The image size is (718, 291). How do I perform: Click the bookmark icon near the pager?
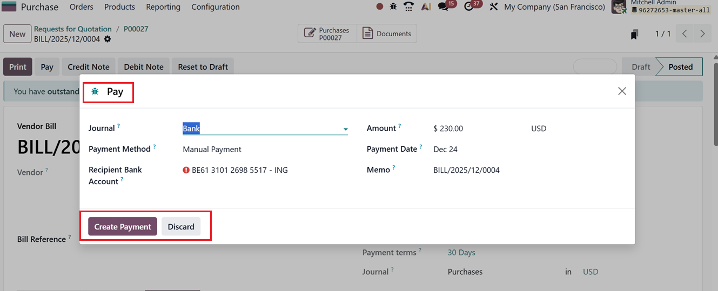click(x=634, y=34)
